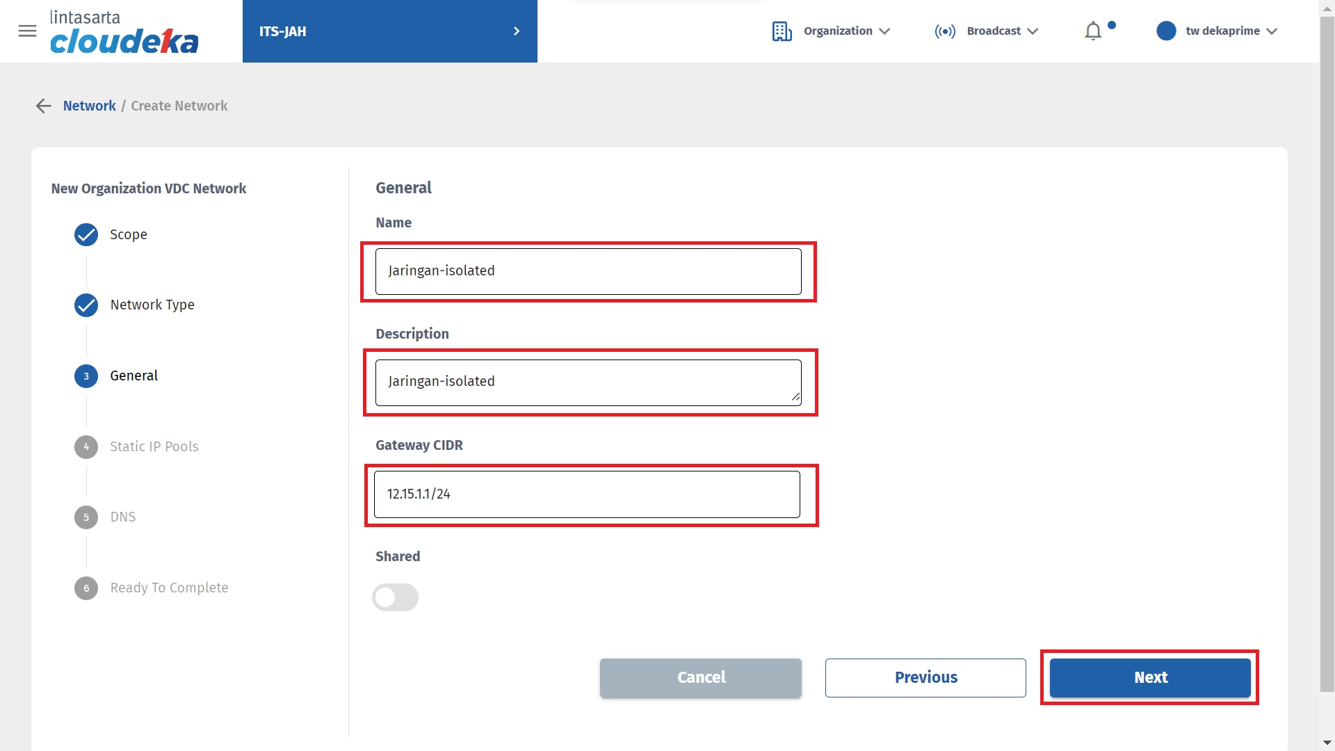This screenshot has height=751, width=1335.
Task: Open the notifications bell
Action: [x=1093, y=31]
